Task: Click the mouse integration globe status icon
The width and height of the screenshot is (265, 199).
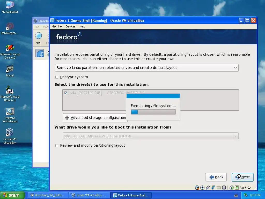Action: (x=232, y=188)
